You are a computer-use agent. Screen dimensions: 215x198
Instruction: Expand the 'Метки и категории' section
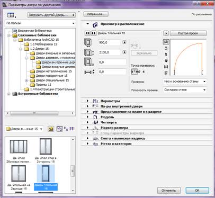coord(87,143)
